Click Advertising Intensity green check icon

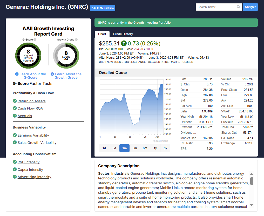pos(15,177)
